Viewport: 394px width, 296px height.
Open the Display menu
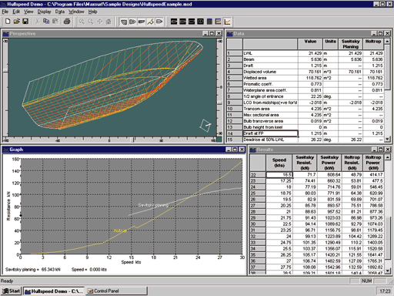tap(44, 12)
